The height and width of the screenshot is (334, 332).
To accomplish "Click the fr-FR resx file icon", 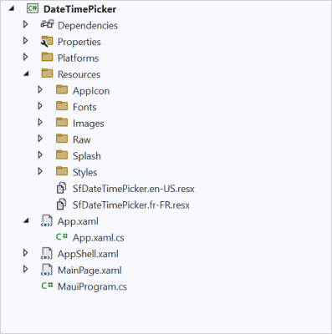I will coord(61,205).
